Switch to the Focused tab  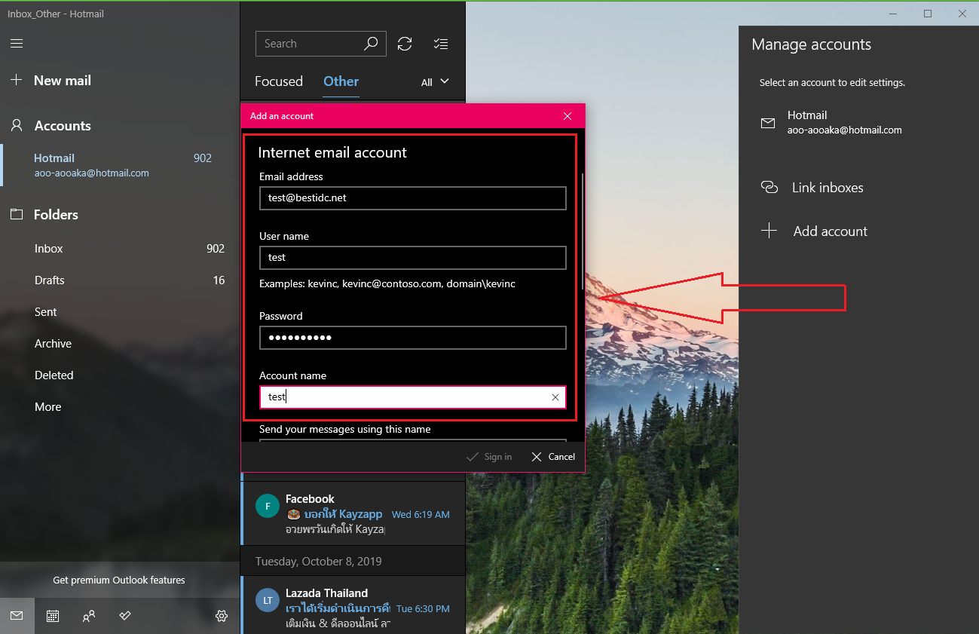[x=279, y=81]
